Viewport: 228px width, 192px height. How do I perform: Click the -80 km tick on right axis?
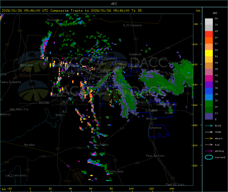click(196, 24)
